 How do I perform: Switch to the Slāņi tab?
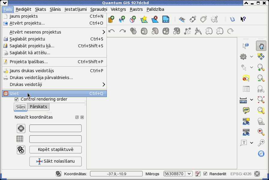[21, 107]
